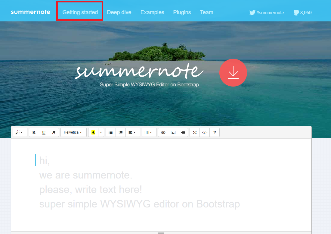Click the 'we are summernote.' line in editor
The image size is (331, 234).
tap(86, 175)
